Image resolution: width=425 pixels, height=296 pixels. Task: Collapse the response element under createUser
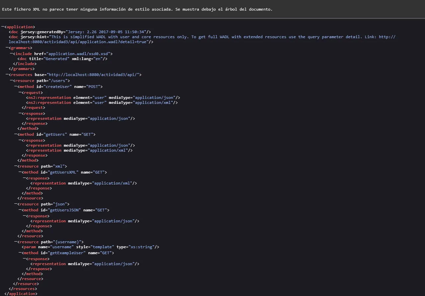(x=21, y=113)
